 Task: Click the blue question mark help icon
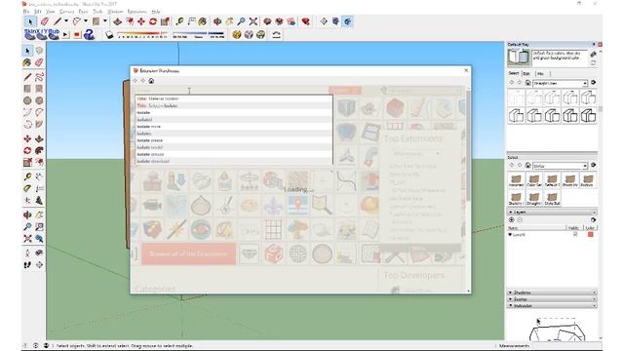click(x=89, y=35)
